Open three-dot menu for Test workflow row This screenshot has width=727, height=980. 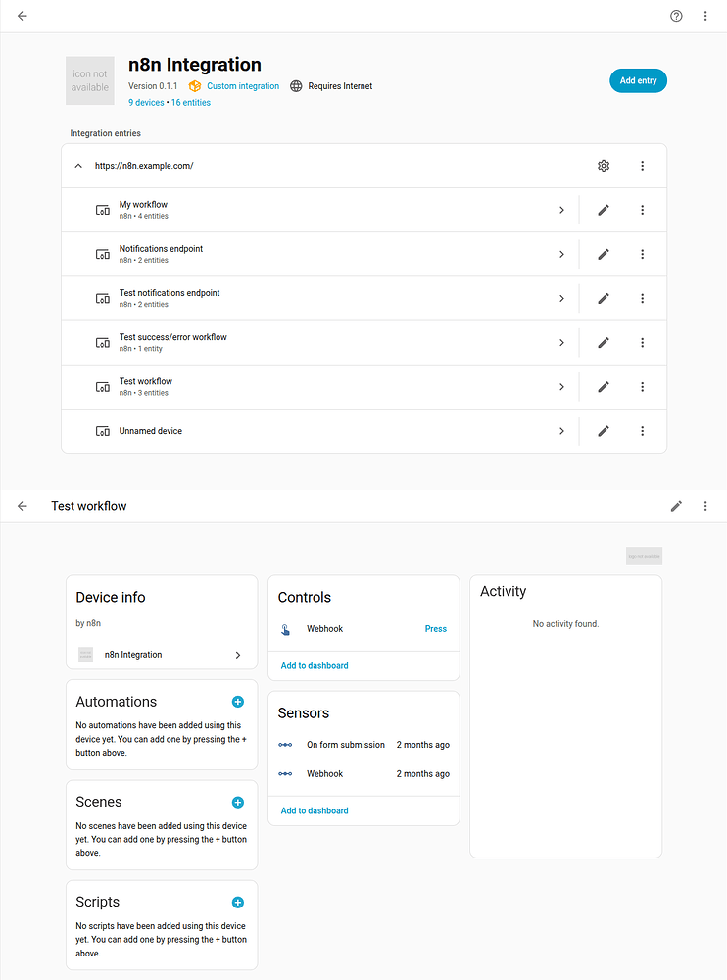(x=642, y=387)
